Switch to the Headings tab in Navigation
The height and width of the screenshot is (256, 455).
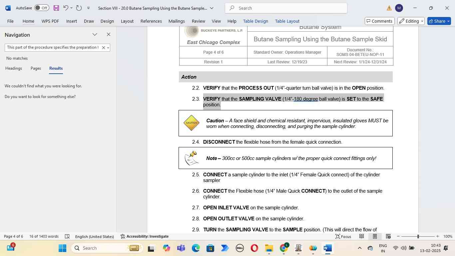click(14, 68)
